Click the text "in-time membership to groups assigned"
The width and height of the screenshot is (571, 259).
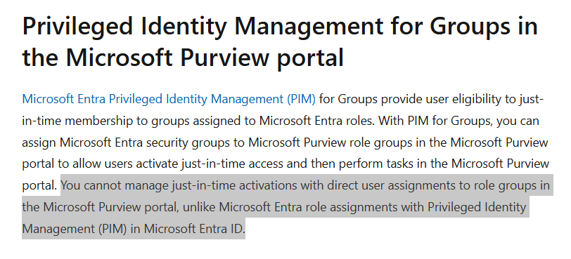point(131,121)
